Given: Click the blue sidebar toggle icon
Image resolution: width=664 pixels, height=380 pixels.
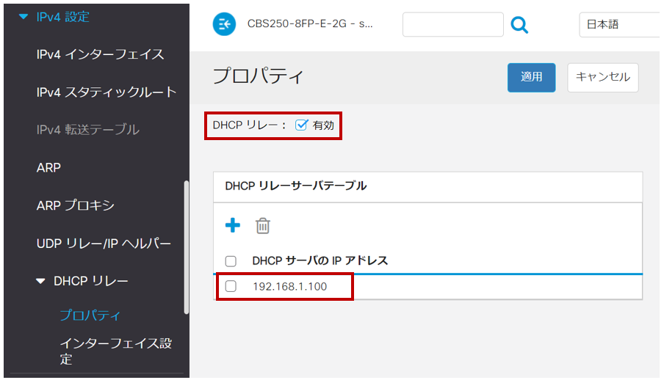Looking at the screenshot, I should click(x=224, y=24).
